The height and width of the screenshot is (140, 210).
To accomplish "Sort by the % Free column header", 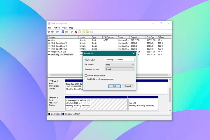I will [164, 37].
